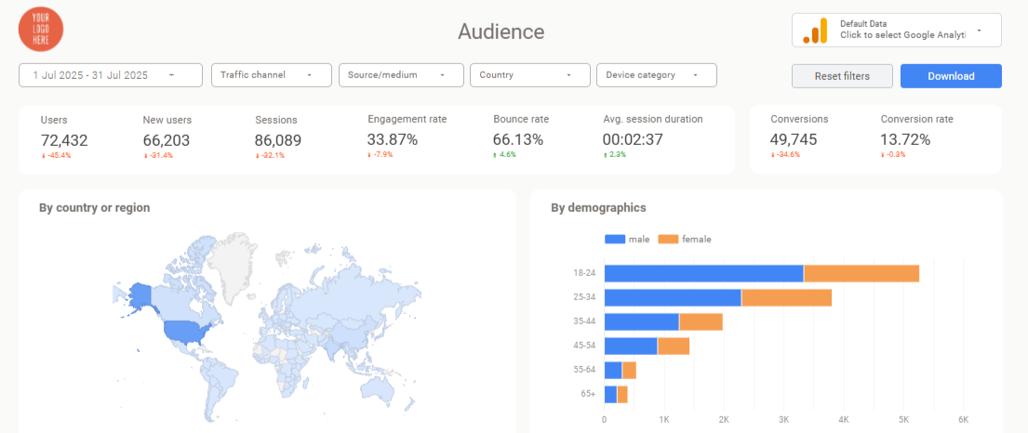Click the Google Analytics bar chart icon
The height and width of the screenshot is (433, 1028).
pos(816,30)
